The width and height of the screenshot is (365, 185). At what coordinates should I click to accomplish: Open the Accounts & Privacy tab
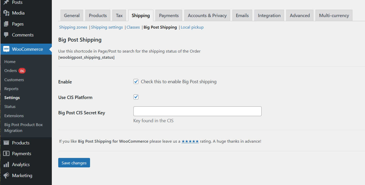pyautogui.click(x=207, y=16)
